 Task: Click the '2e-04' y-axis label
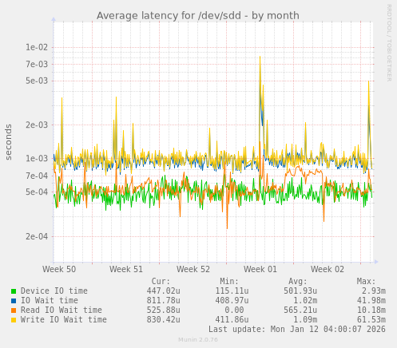(37, 236)
